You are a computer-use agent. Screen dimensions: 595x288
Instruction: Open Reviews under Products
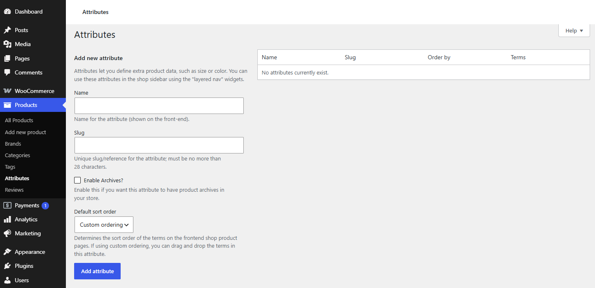(14, 190)
